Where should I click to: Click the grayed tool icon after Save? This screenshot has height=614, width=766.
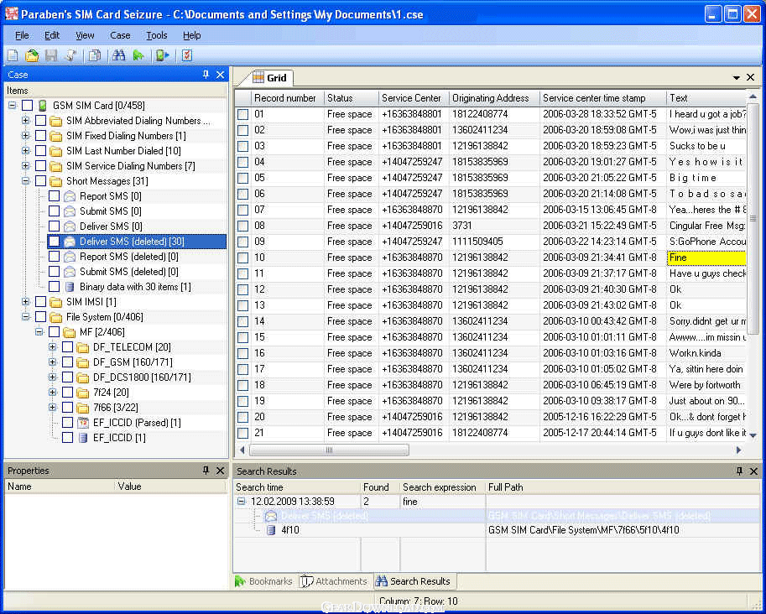70,55
